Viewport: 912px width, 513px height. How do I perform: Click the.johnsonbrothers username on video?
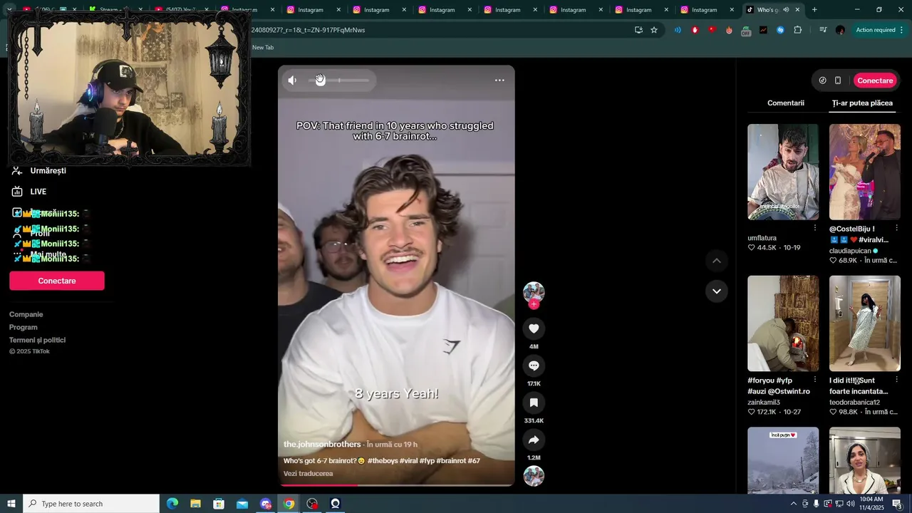click(x=322, y=445)
